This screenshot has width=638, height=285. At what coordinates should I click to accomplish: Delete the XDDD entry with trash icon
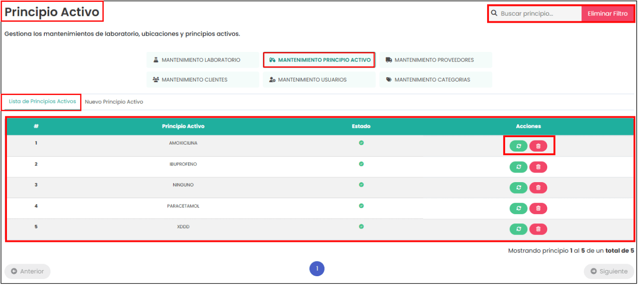tap(538, 229)
